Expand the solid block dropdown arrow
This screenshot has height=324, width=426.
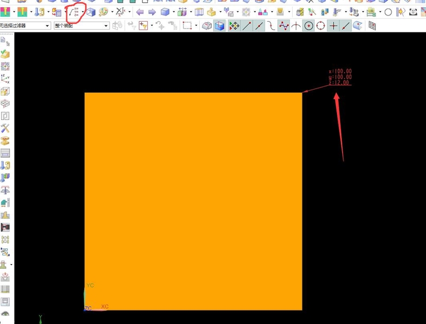174,12
